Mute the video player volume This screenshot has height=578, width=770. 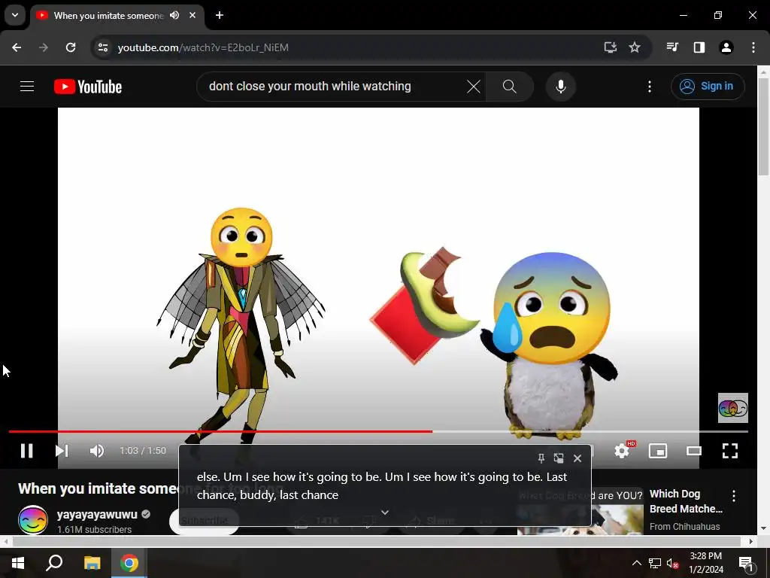pyautogui.click(x=97, y=451)
